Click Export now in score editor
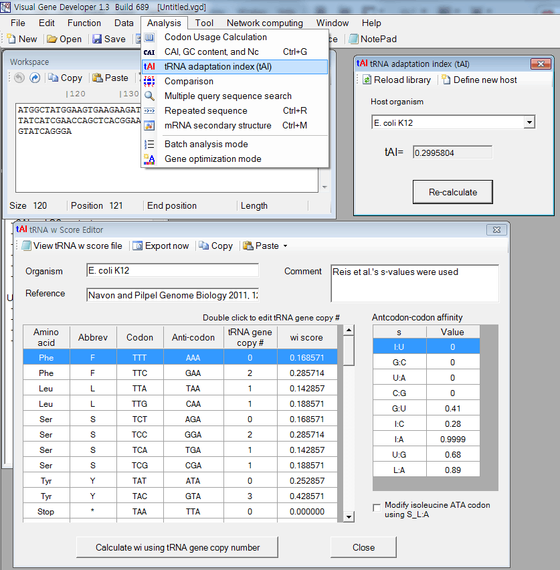This screenshot has width=560, height=570. click(x=161, y=246)
